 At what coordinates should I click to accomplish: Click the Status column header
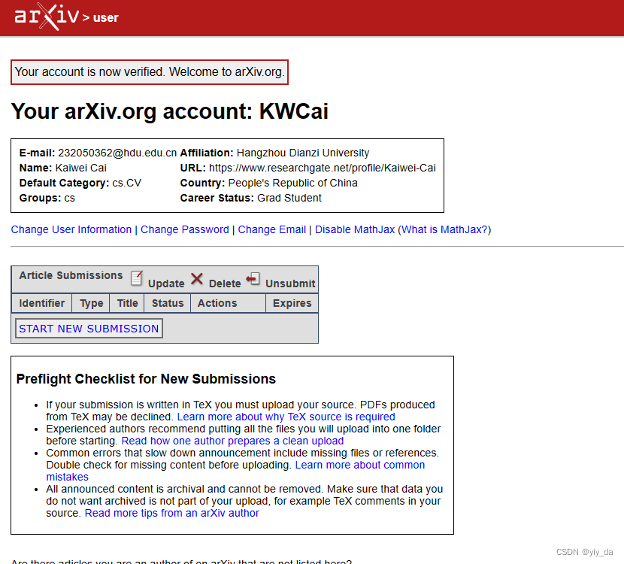(168, 303)
